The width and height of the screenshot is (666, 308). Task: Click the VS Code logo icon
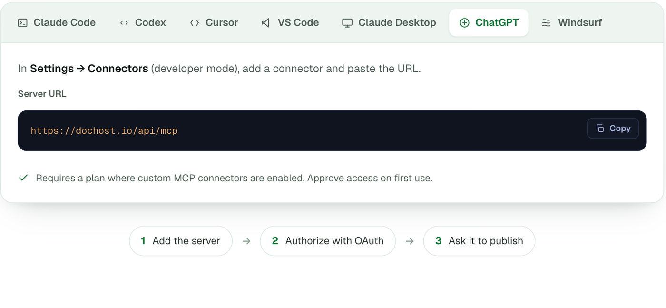click(x=266, y=23)
